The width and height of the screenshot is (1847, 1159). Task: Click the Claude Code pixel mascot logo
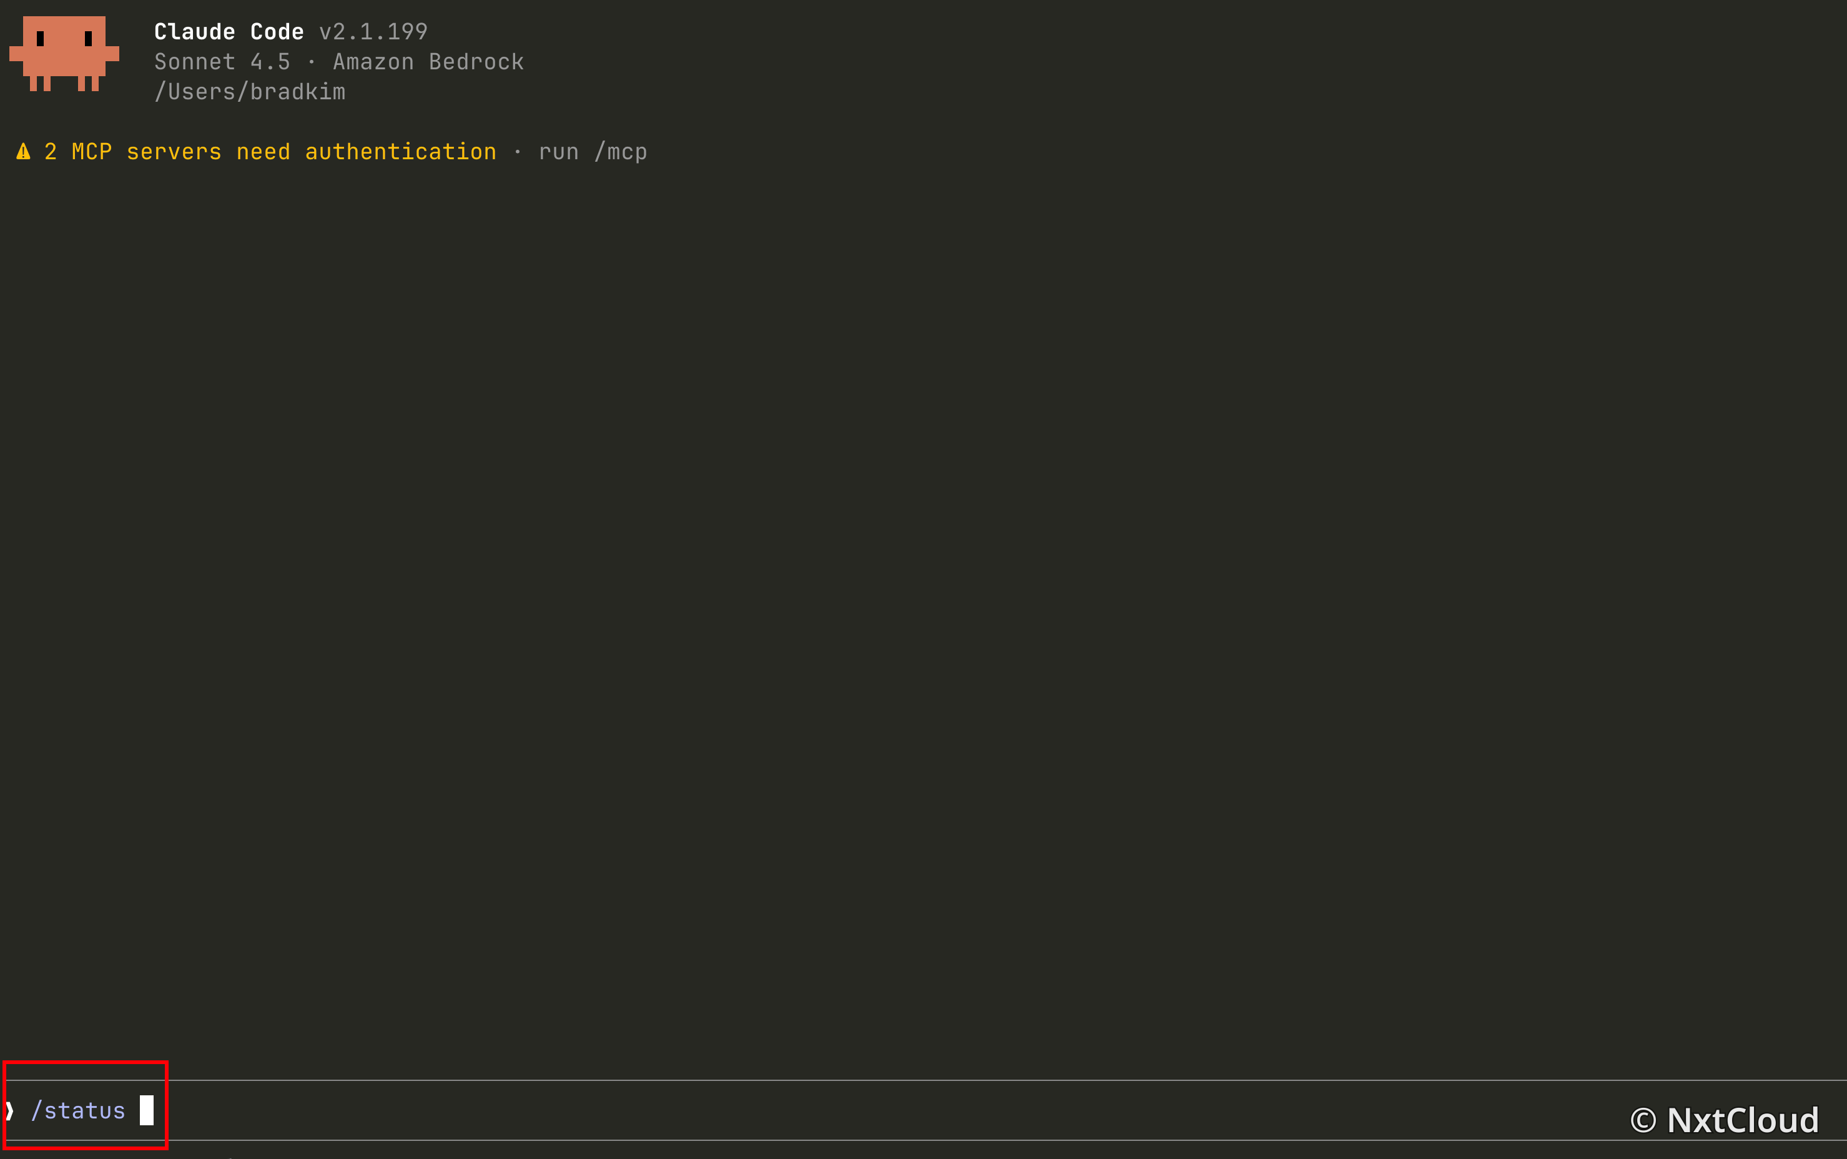click(x=64, y=54)
